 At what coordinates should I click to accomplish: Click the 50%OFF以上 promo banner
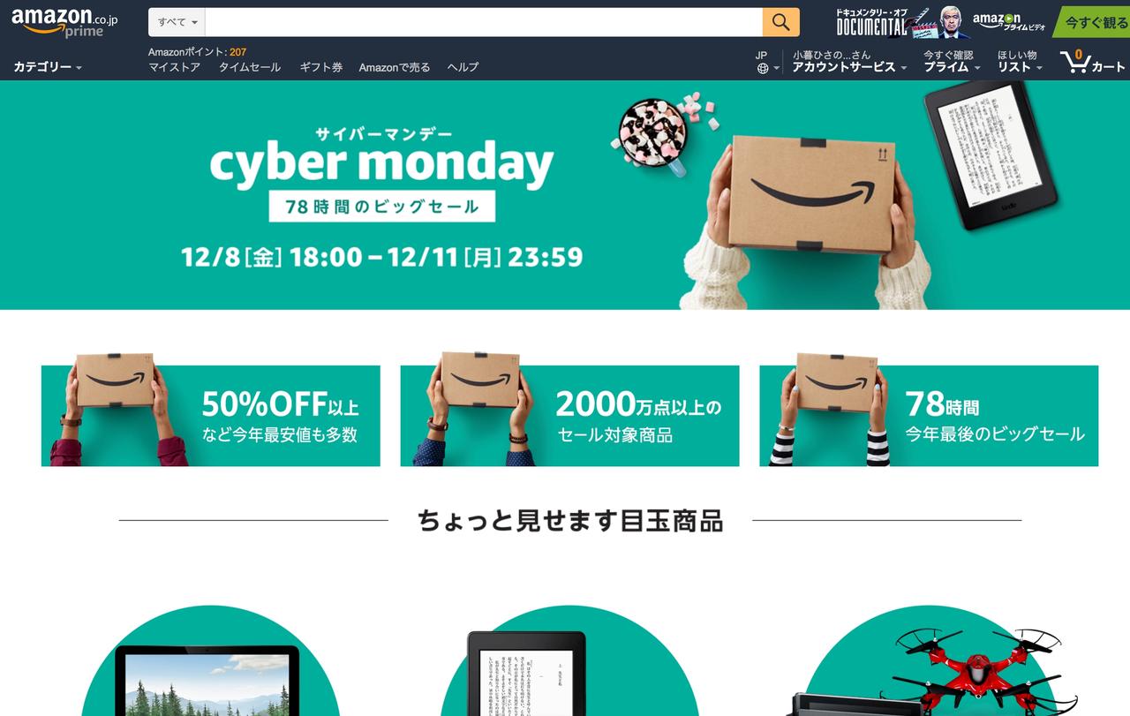[211, 416]
